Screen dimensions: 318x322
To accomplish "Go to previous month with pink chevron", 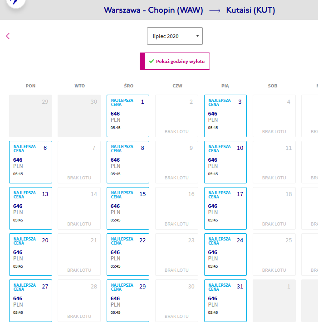I will coord(8,36).
